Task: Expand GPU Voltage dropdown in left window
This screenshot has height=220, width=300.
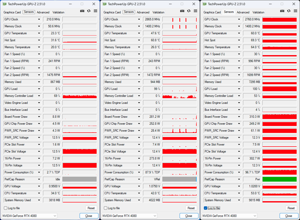Action: [x=39, y=186]
